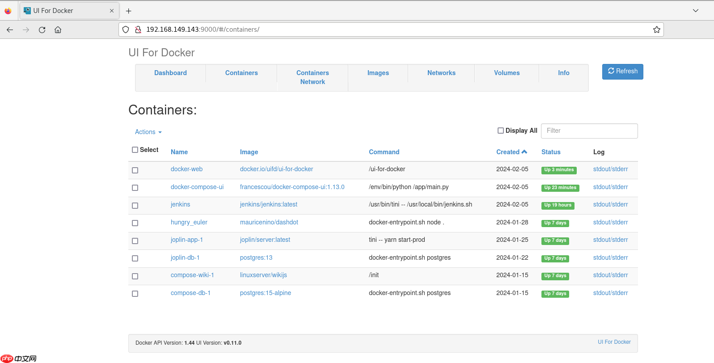The height and width of the screenshot is (363, 714).
Task: Switch to the Containers tab
Action: (x=241, y=73)
